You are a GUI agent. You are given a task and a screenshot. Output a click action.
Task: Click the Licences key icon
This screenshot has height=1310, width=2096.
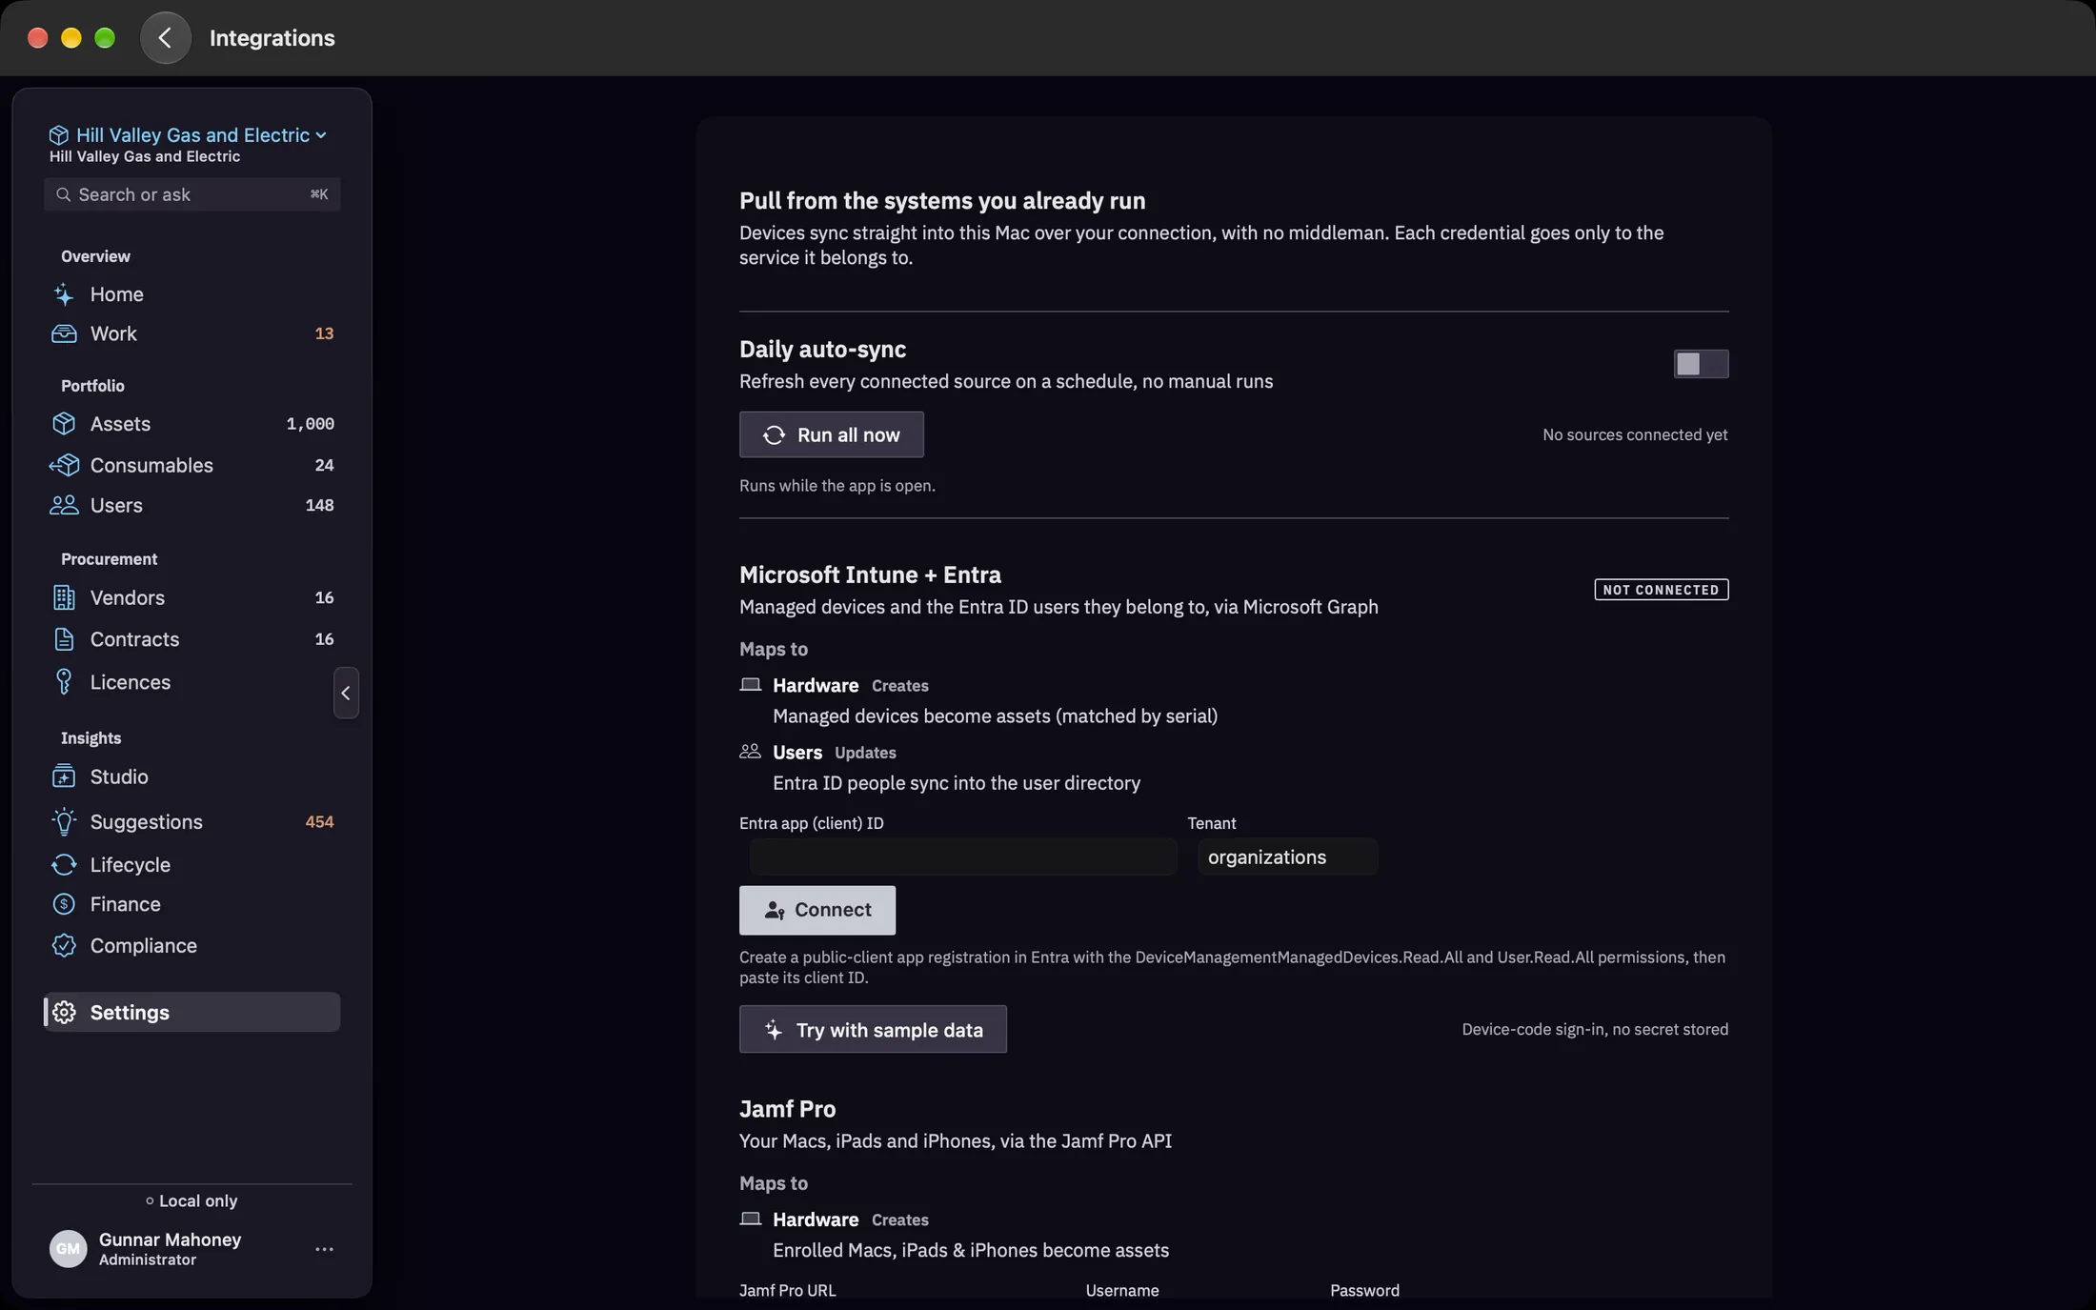coord(64,681)
